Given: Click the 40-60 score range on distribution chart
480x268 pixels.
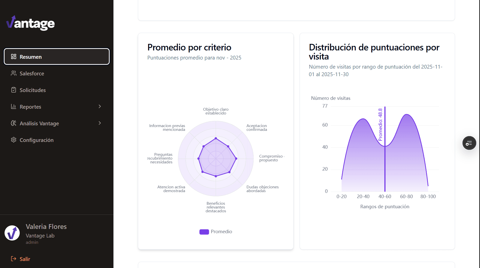Looking at the screenshot, I should pyautogui.click(x=385, y=196).
